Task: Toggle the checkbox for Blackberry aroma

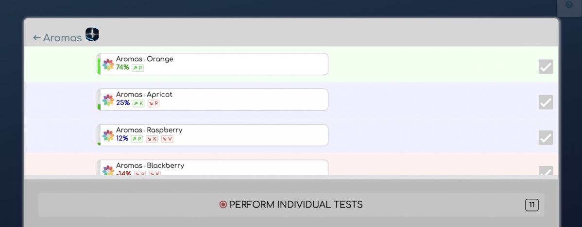Action: pyautogui.click(x=546, y=171)
